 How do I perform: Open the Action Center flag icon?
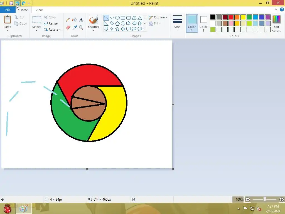[245, 208]
